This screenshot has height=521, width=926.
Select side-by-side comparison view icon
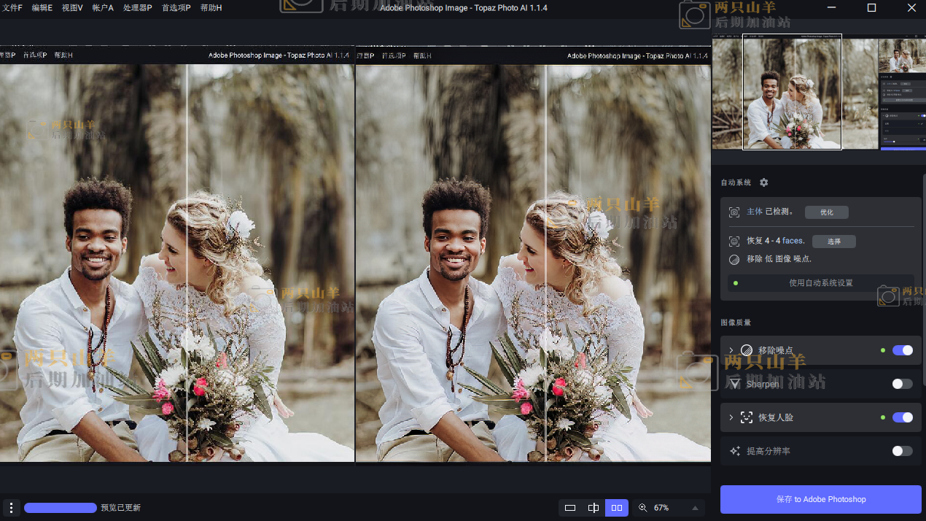[617, 508]
